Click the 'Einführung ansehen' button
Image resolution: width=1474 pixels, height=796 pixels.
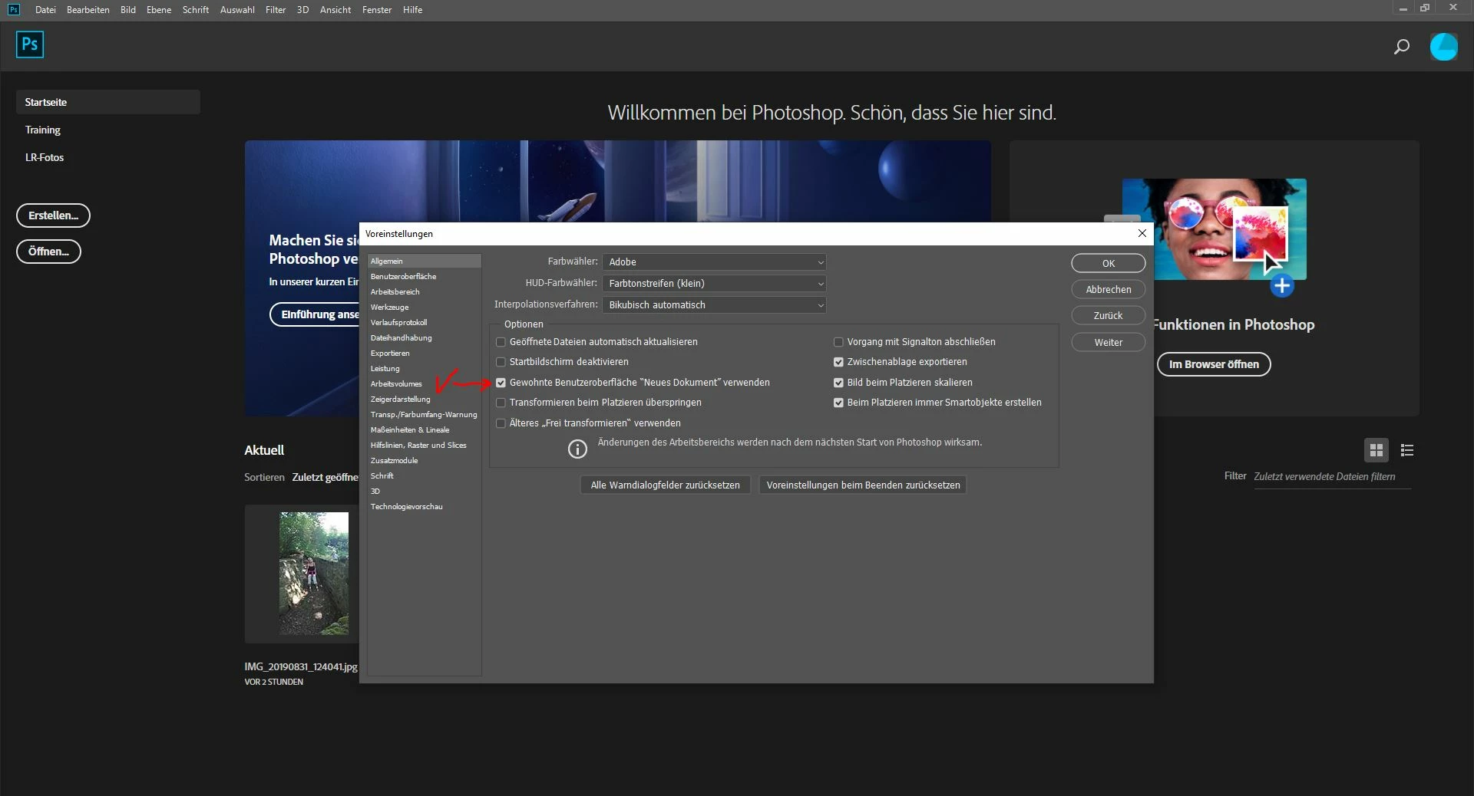pyautogui.click(x=316, y=314)
